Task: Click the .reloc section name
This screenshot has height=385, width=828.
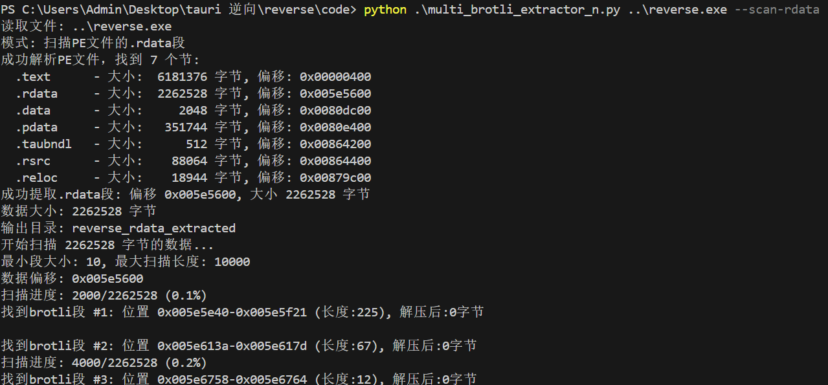Action: [36, 178]
